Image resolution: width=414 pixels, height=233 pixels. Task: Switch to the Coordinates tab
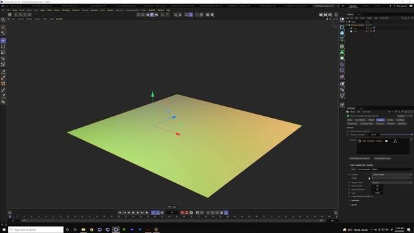(x=360, y=120)
